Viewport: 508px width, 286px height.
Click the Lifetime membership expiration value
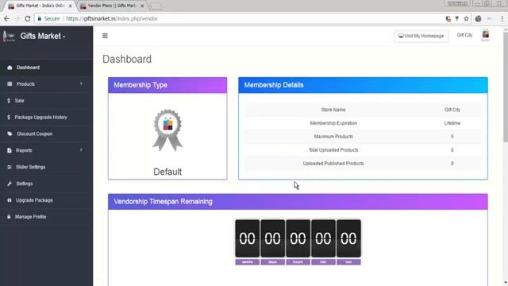pos(452,123)
